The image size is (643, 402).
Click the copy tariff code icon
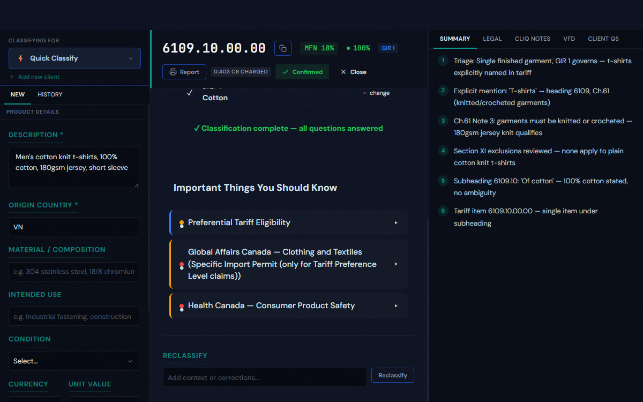coord(283,48)
